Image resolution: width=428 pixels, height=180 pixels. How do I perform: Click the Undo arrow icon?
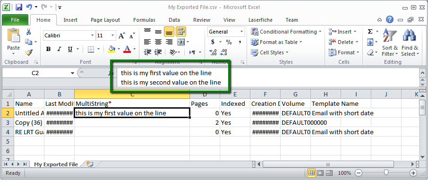pyautogui.click(x=29, y=7)
